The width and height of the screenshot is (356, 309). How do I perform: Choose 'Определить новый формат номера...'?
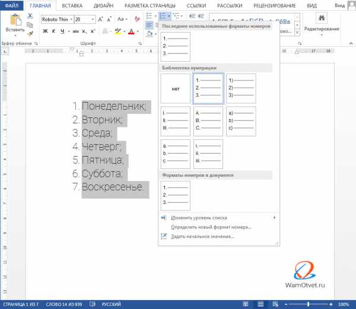(x=211, y=227)
